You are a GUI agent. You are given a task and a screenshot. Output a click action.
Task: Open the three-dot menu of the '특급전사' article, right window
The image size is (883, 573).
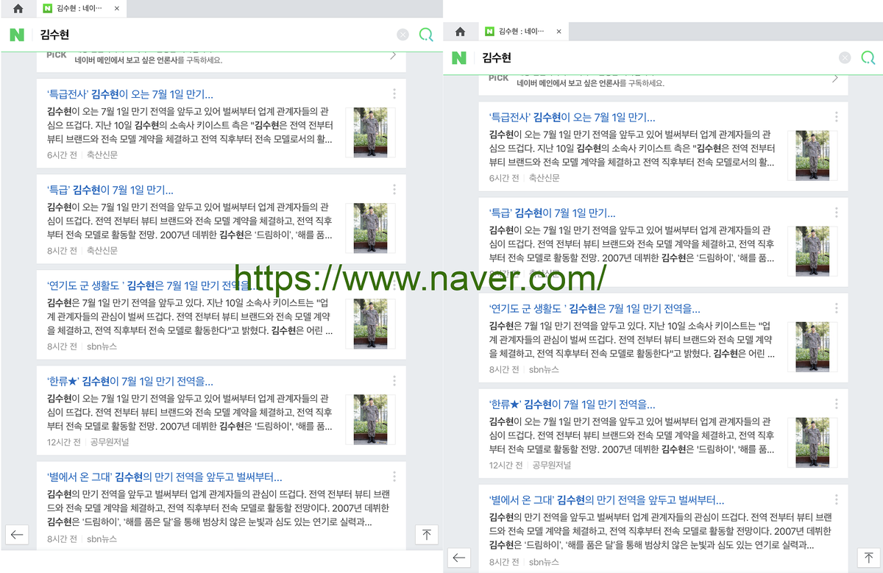point(837,116)
